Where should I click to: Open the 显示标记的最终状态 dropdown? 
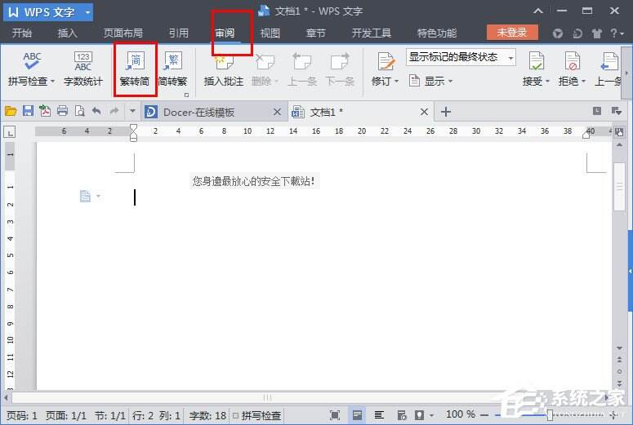[461, 57]
